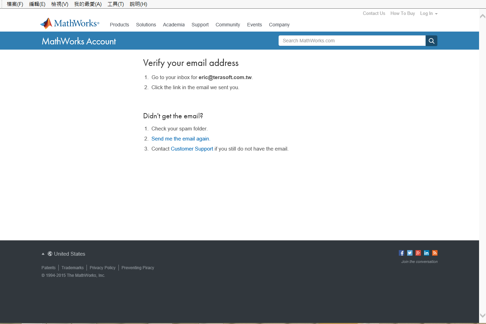Click the Verify your email address heading
The width and height of the screenshot is (486, 324).
tap(191, 63)
